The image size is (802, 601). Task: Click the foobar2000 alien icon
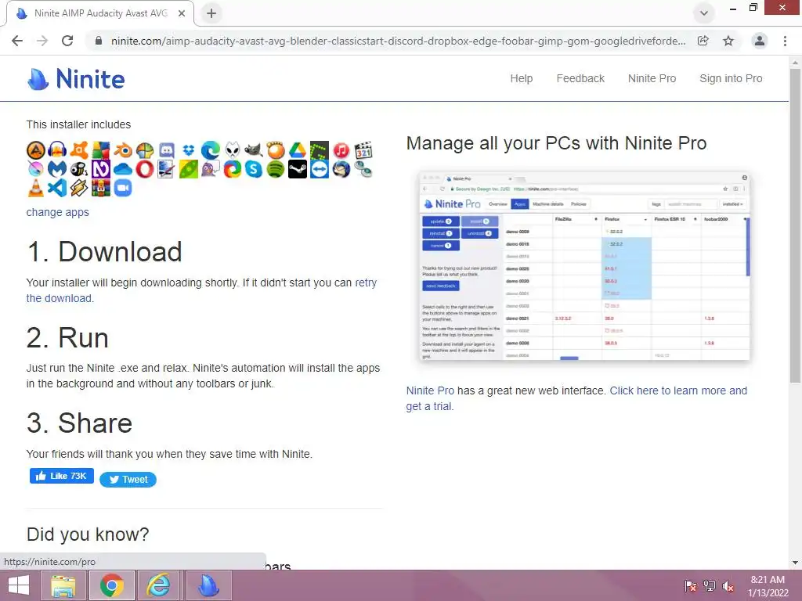click(x=232, y=150)
